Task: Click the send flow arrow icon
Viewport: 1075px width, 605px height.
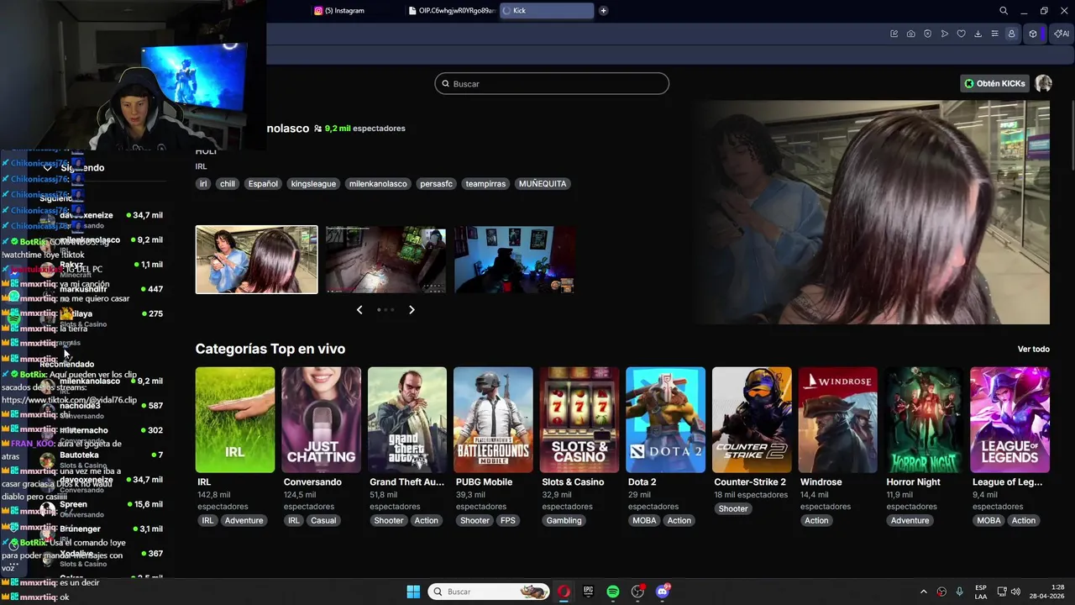Action: [945, 34]
